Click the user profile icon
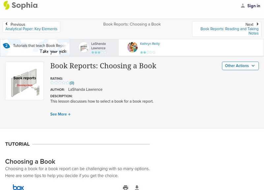 tap(243, 6)
